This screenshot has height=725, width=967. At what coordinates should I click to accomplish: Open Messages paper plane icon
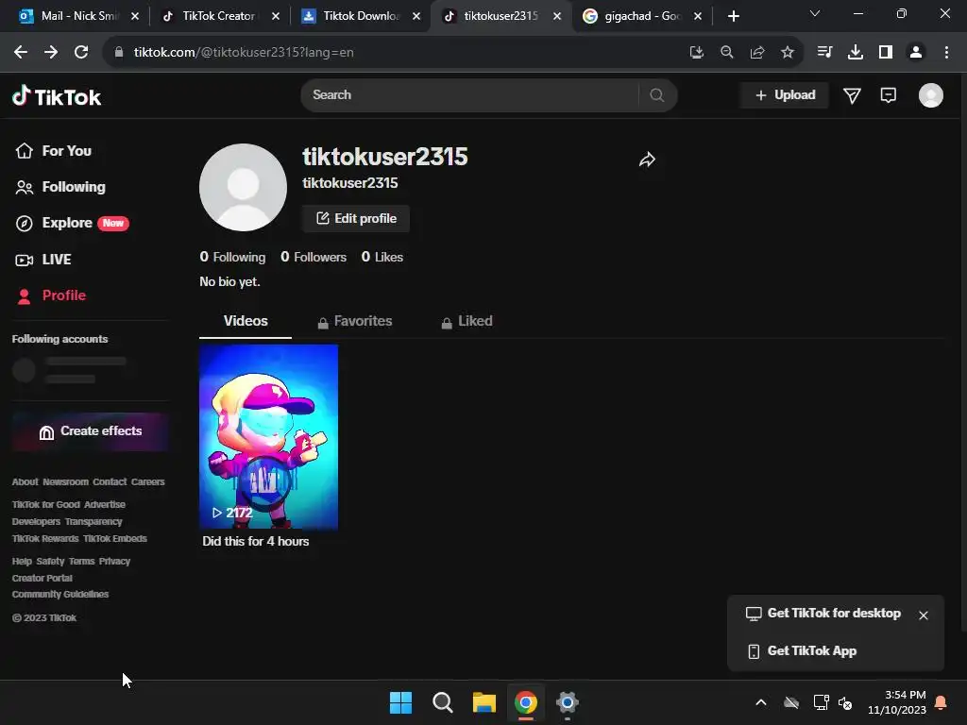[x=852, y=95]
